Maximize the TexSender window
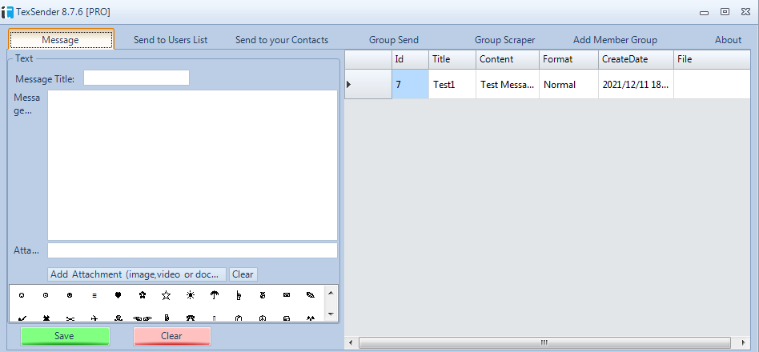 pos(725,12)
